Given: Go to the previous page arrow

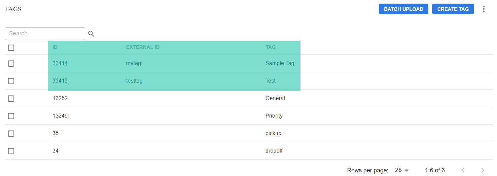Looking at the screenshot, I should pos(463,170).
